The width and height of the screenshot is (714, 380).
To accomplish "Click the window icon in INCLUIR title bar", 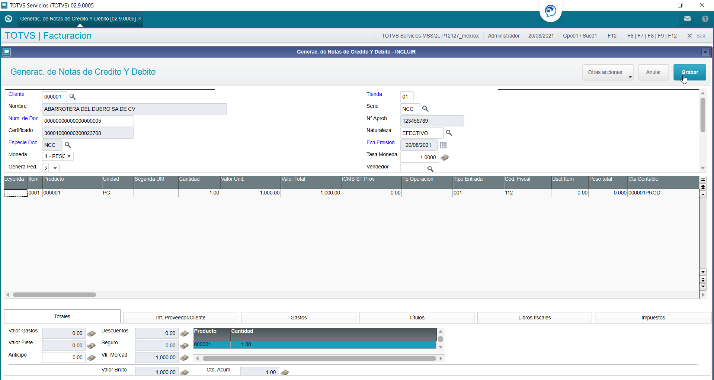I will tap(7, 52).
